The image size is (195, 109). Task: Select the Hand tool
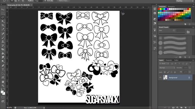click(3, 82)
